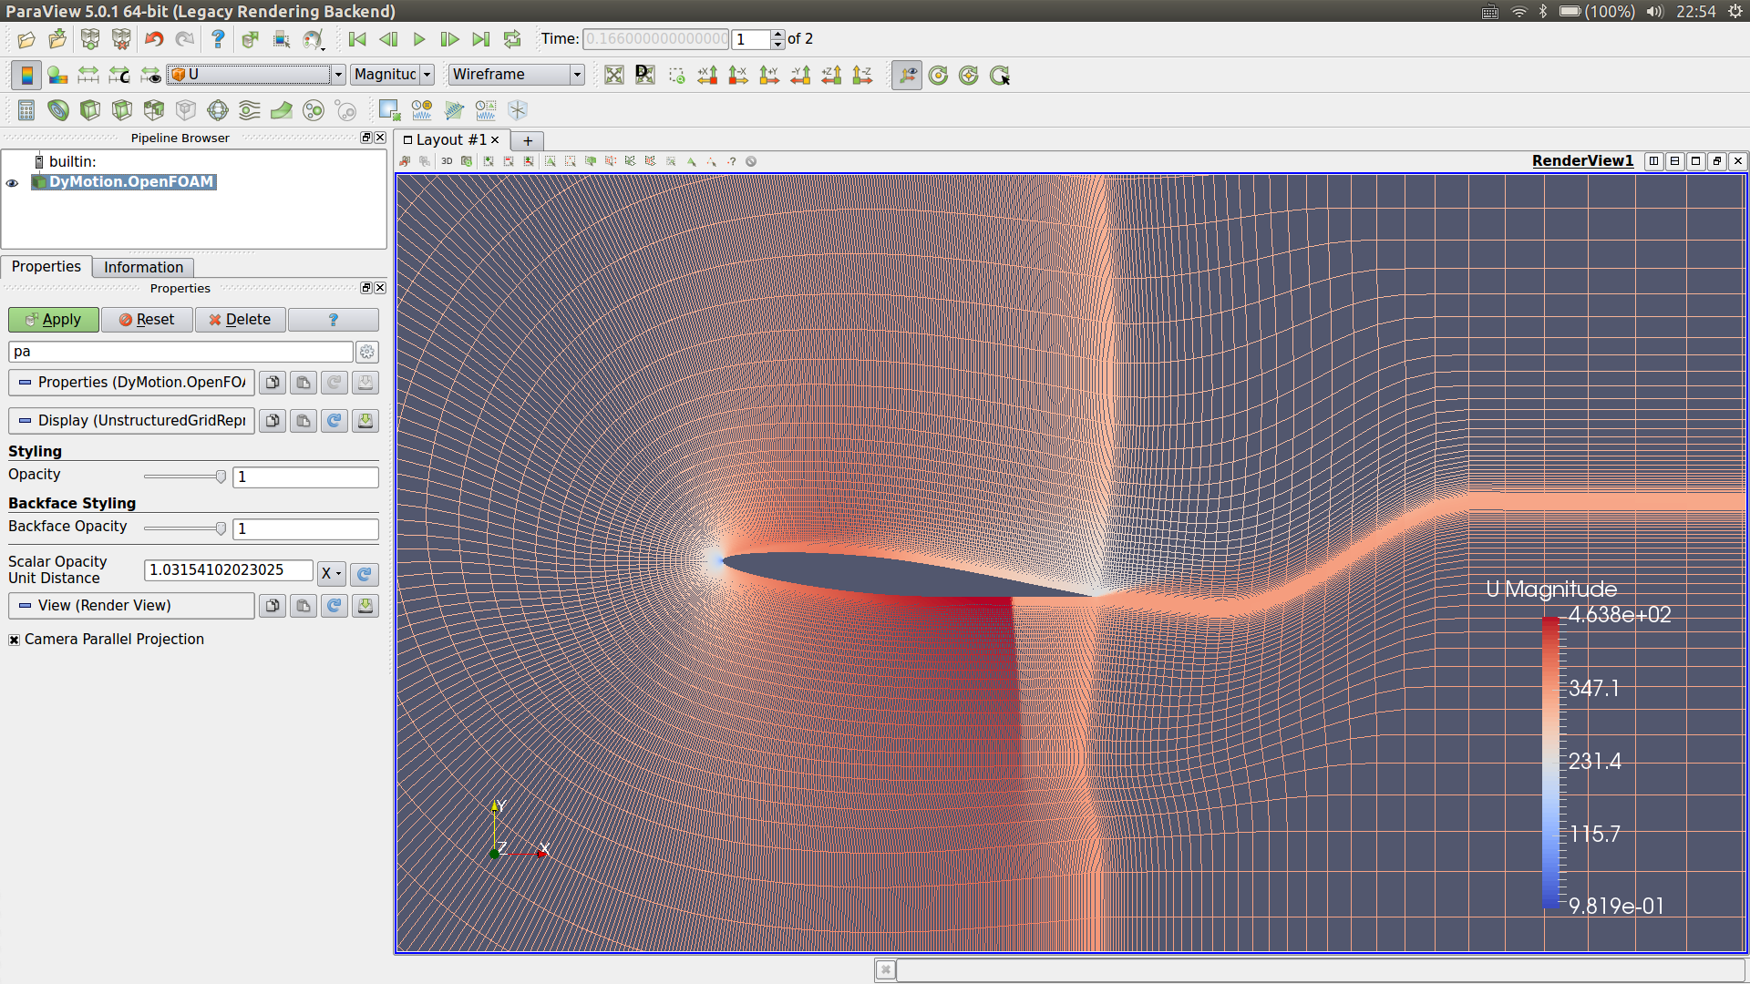The height and width of the screenshot is (984, 1750).
Task: Apply the Clip filter
Action: (90, 110)
